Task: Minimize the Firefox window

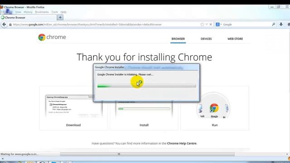Action: 272,7
